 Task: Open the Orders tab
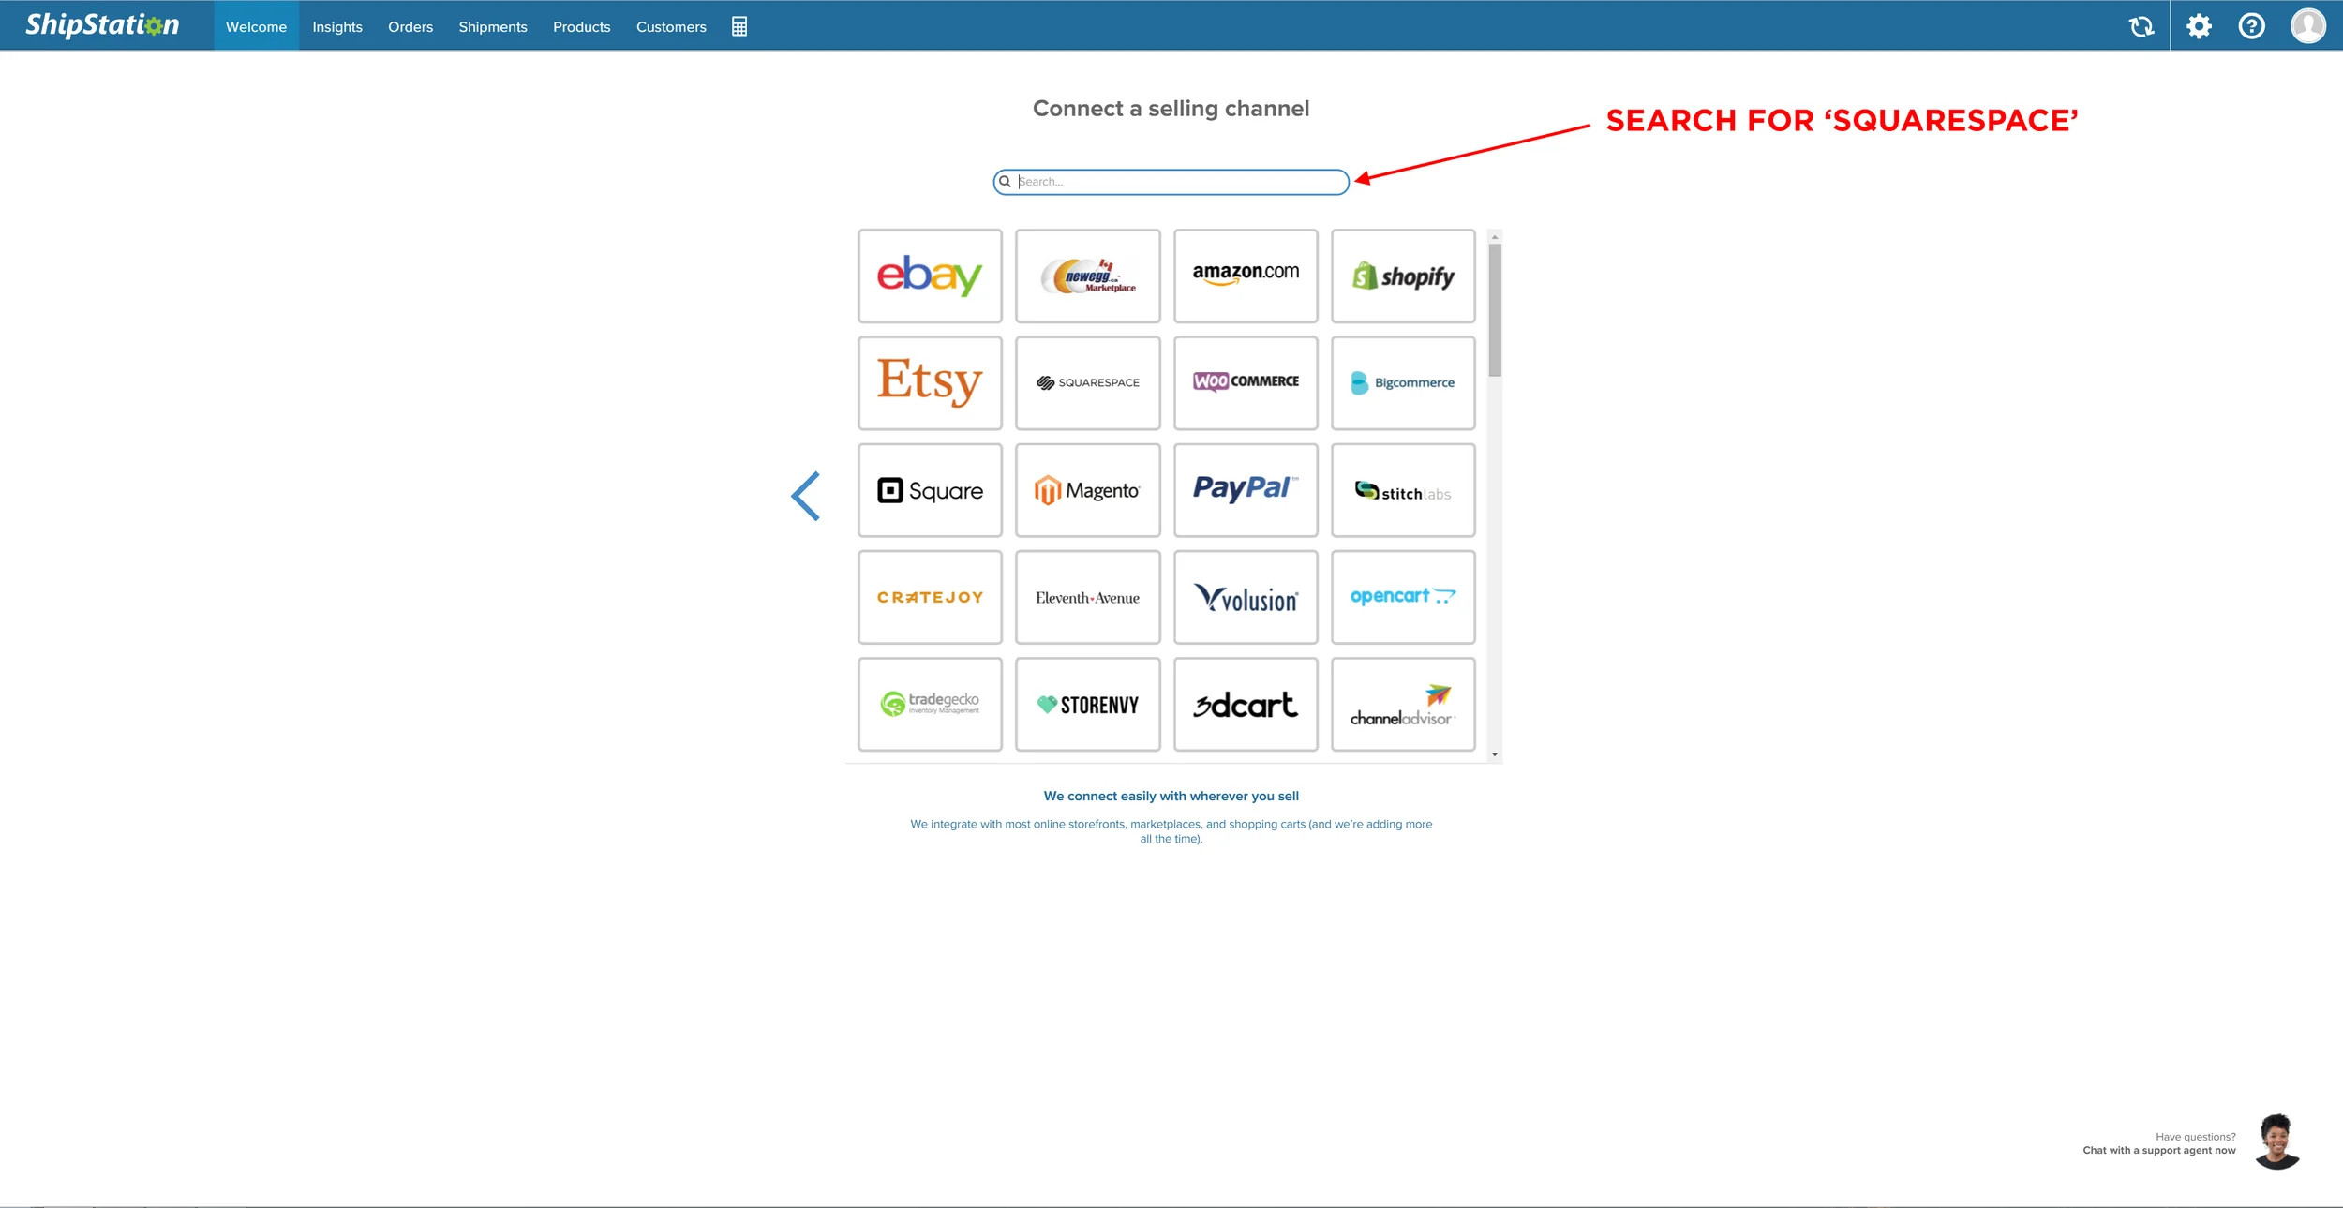click(x=410, y=26)
